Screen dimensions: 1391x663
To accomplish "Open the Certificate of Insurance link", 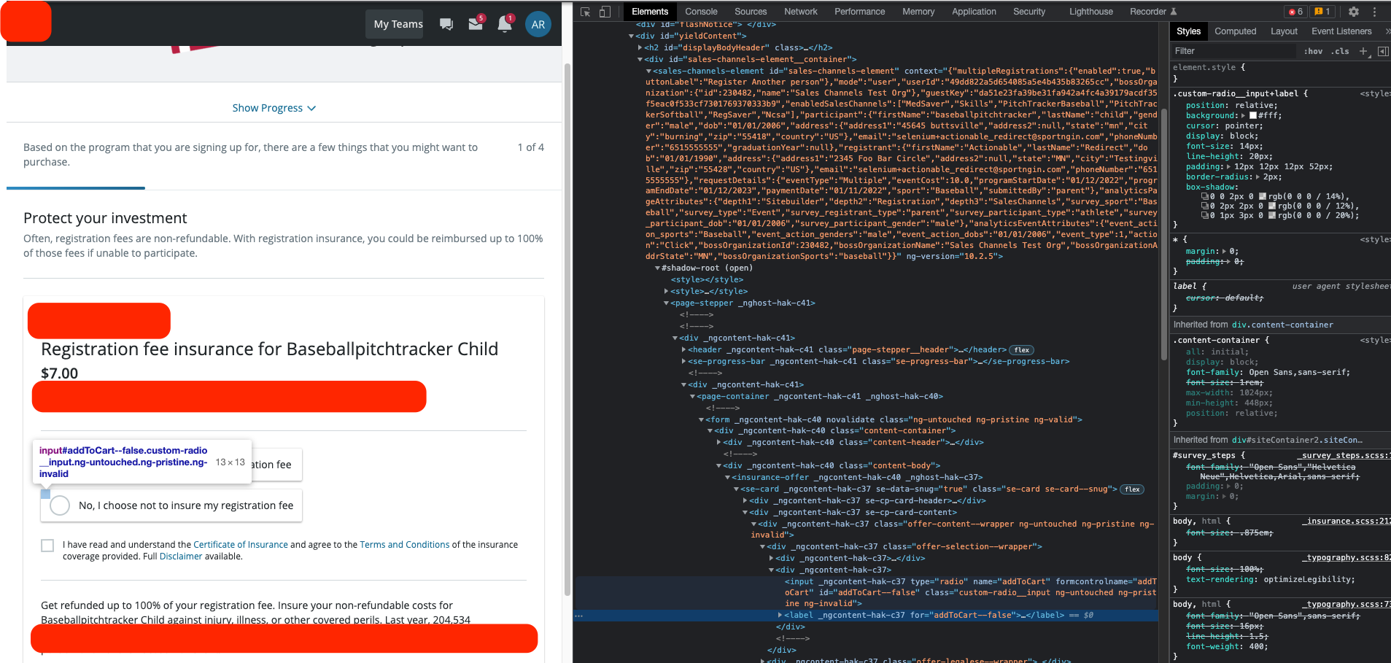I will coord(241,545).
